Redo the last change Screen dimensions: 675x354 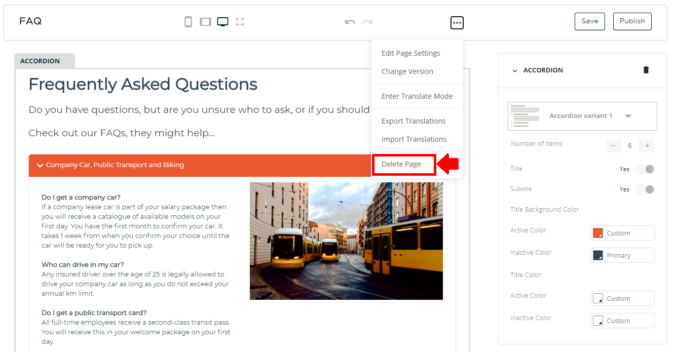pos(367,22)
